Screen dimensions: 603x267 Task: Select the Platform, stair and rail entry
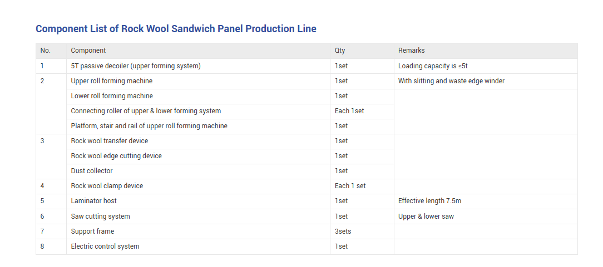[x=149, y=126]
